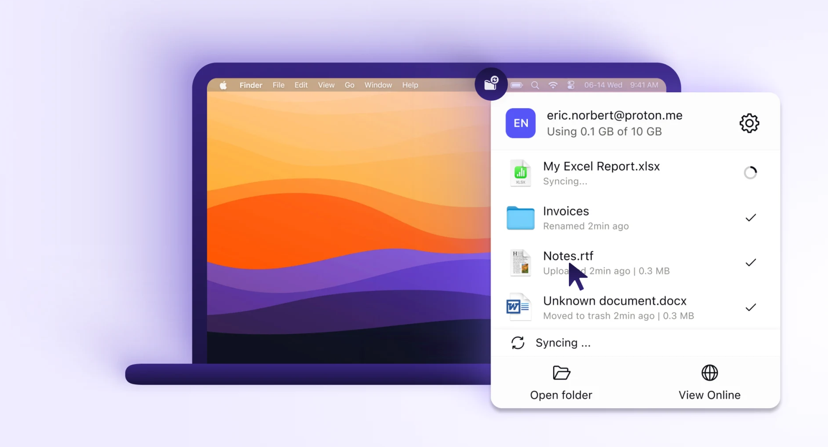Screen dimensions: 828x447
Task: Click the Notes.rtf document icon
Action: tap(520, 263)
